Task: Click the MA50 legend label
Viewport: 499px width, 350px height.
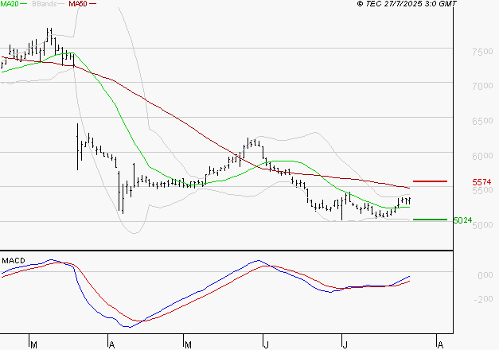Action: tap(78, 3)
